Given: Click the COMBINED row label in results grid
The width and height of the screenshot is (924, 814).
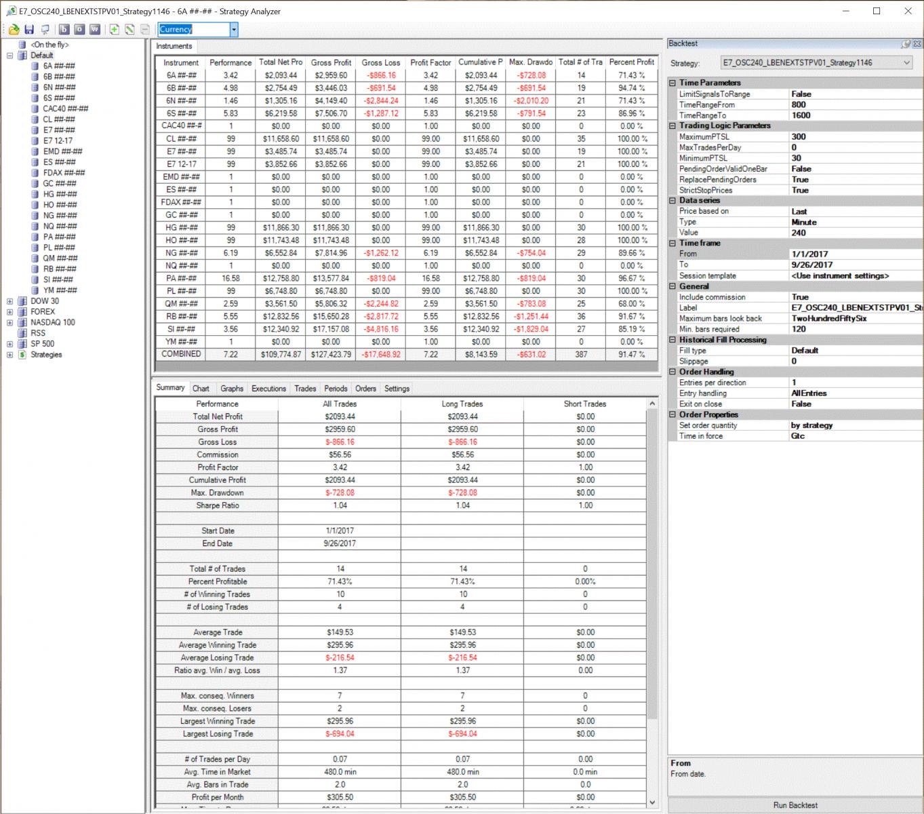Looking at the screenshot, I should tap(181, 354).
